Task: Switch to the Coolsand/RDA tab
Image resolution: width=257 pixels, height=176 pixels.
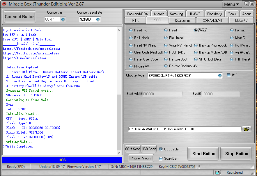Action: coord(137,14)
